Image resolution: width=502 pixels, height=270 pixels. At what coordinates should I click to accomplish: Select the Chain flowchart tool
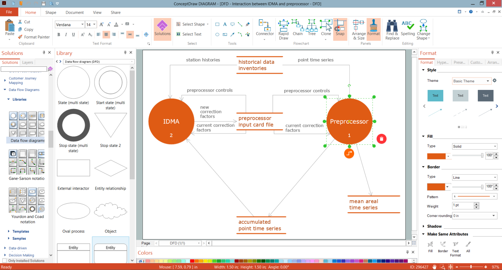click(297, 30)
